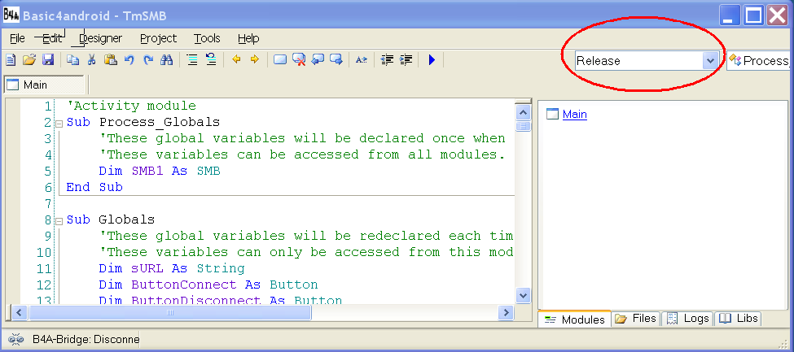The height and width of the screenshot is (352, 794).
Task: Open the Edit menu
Action: (51, 38)
